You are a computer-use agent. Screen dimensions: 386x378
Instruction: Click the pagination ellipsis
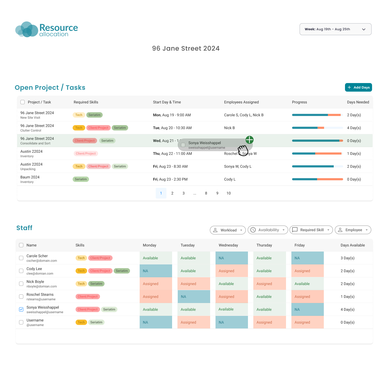(195, 193)
